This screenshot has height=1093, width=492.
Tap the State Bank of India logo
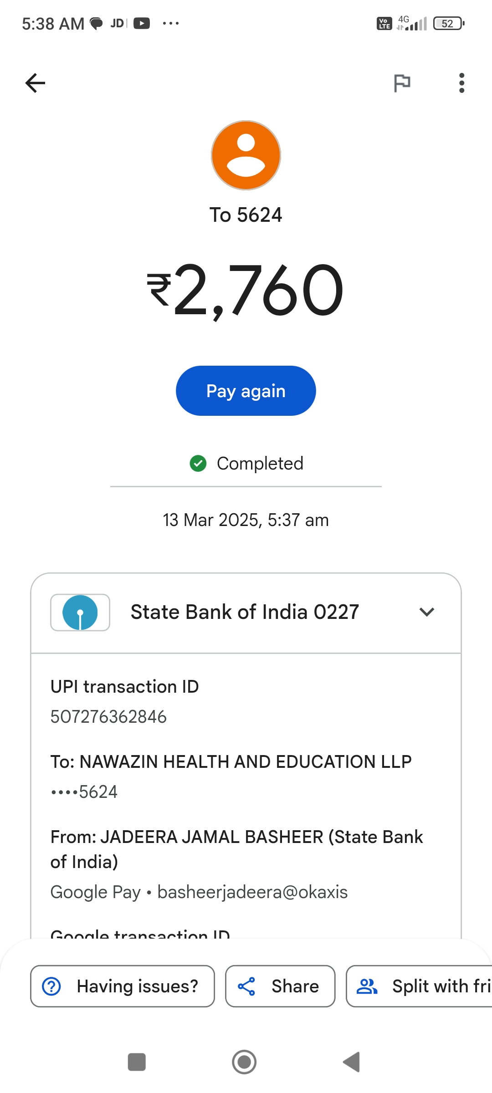pos(80,613)
